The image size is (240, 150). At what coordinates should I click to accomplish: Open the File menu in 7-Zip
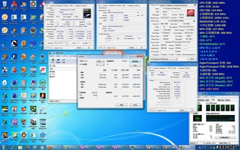click(52, 56)
